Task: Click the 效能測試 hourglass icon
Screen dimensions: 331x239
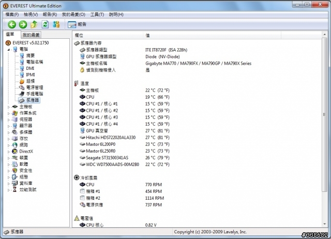Action: coord(14,189)
